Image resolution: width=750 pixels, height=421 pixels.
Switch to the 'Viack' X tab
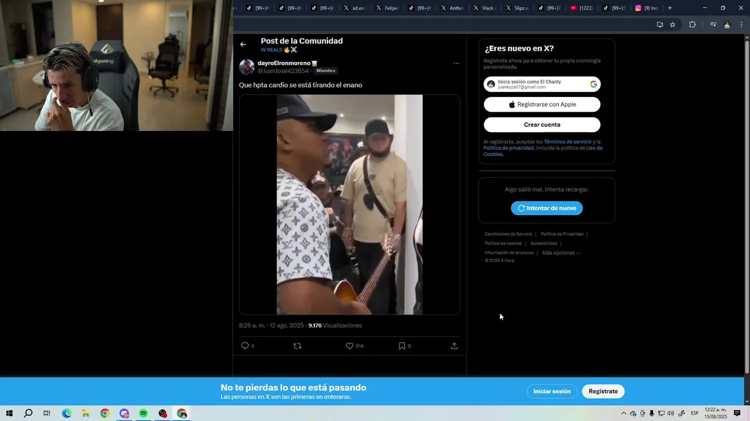484,8
